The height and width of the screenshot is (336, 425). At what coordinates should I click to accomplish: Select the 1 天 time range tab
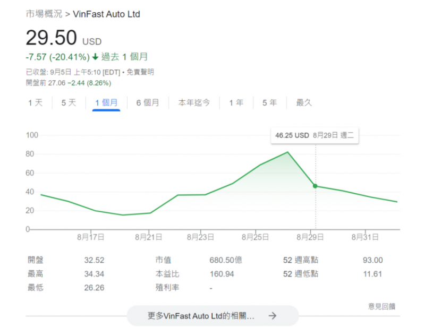click(x=36, y=103)
